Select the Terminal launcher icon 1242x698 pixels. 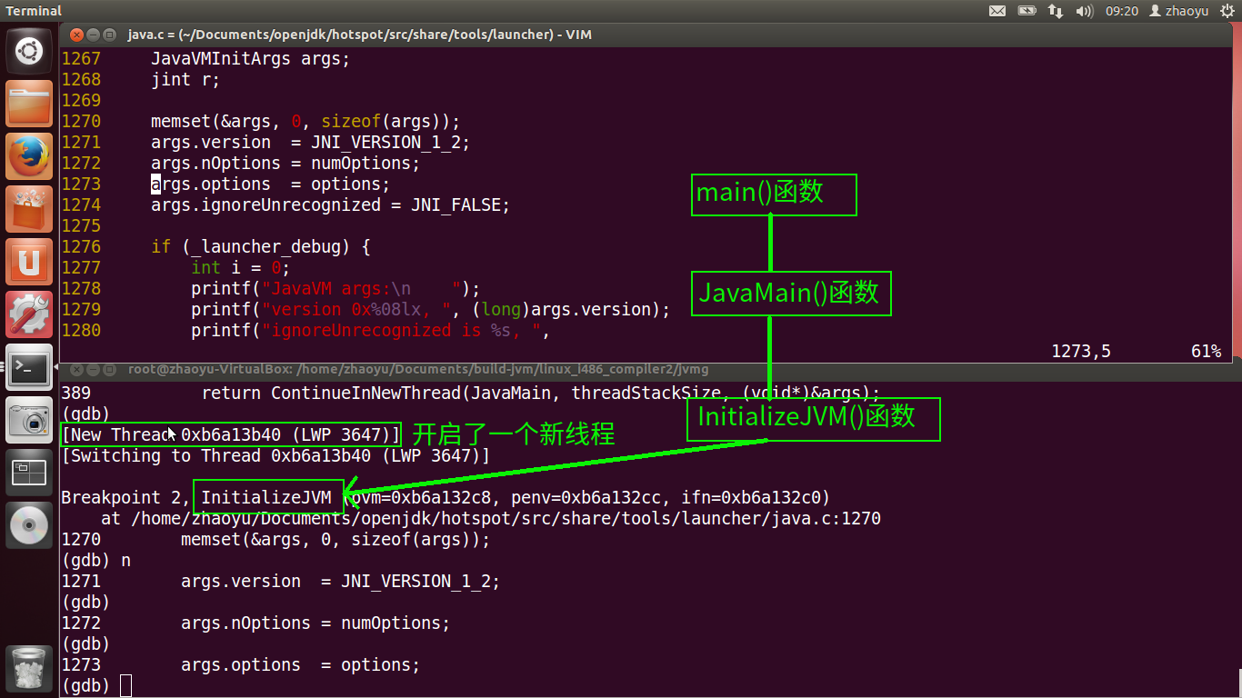click(x=29, y=367)
